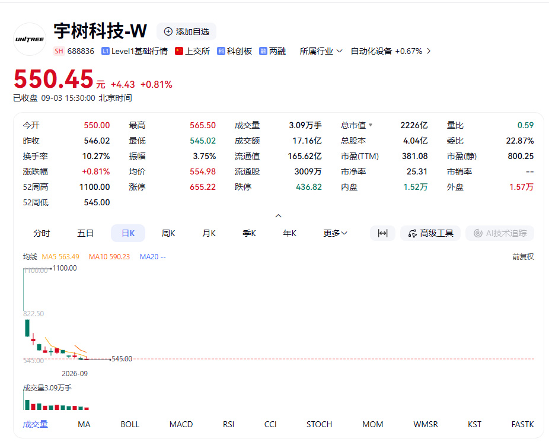The height and width of the screenshot is (445, 549).
Task: Click the plus icon in 添加自选
Action: point(168,31)
